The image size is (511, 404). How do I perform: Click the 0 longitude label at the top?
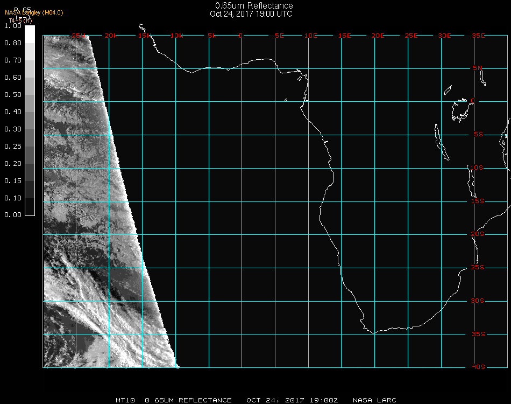(241, 36)
